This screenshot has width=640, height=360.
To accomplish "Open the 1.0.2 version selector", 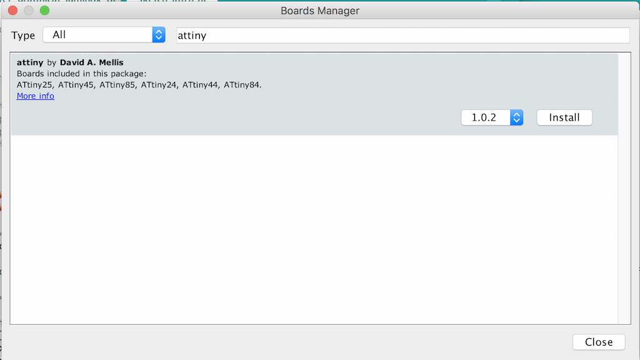I will pos(492,117).
